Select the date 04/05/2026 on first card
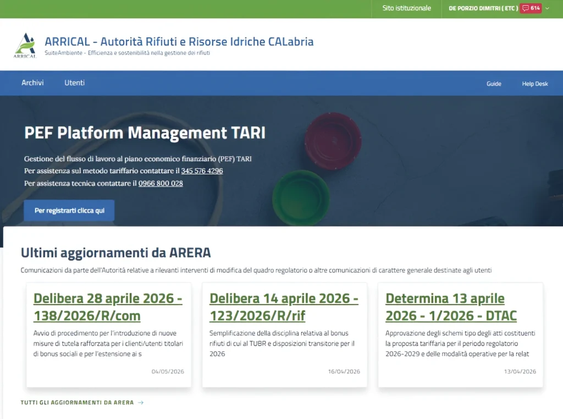 (x=168, y=372)
